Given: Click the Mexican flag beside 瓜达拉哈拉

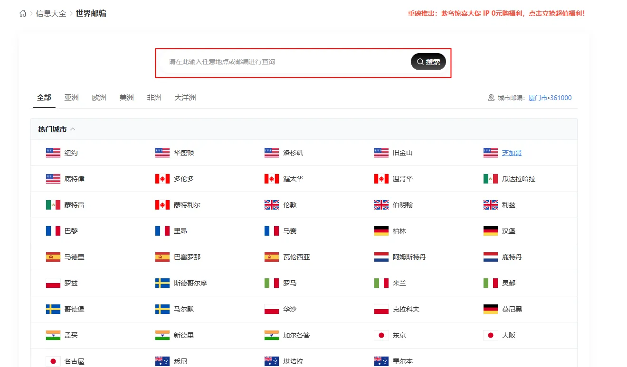Looking at the screenshot, I should [x=491, y=179].
